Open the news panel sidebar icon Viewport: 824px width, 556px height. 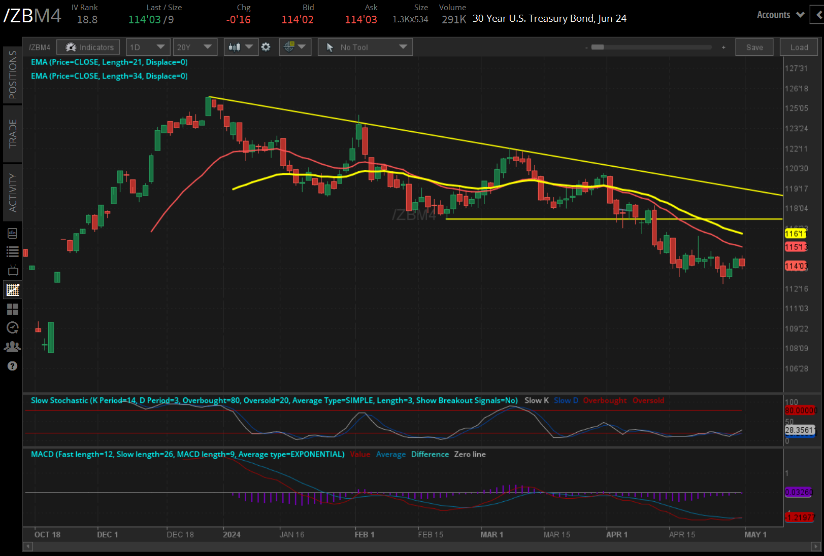tap(12, 233)
